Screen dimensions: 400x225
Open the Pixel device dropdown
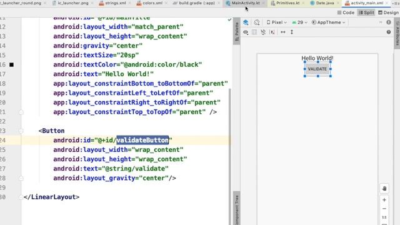click(x=277, y=22)
